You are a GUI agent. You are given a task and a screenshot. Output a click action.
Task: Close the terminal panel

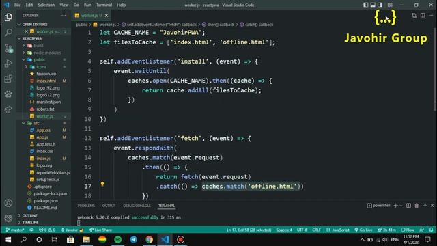click(x=432, y=206)
